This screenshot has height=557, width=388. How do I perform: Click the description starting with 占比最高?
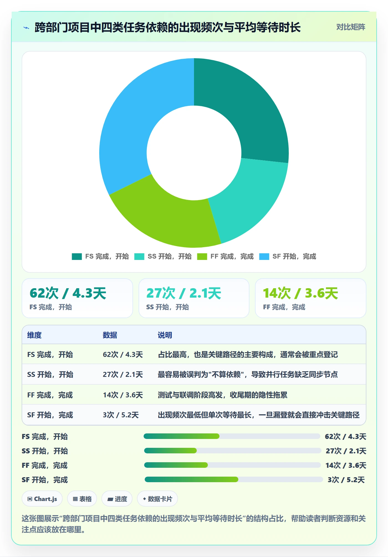[x=248, y=354]
